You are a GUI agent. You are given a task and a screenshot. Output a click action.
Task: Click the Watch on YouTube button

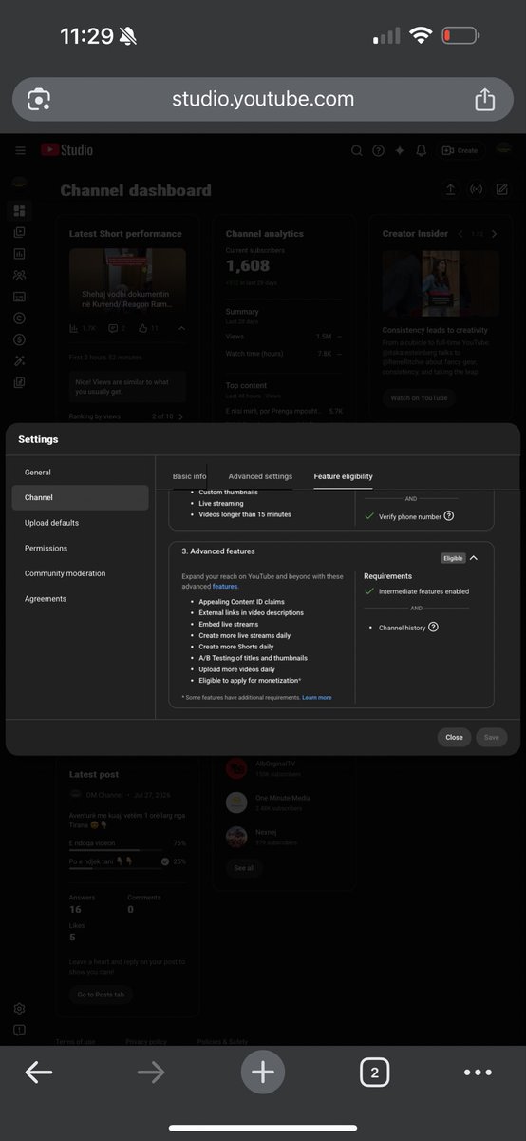[419, 398]
